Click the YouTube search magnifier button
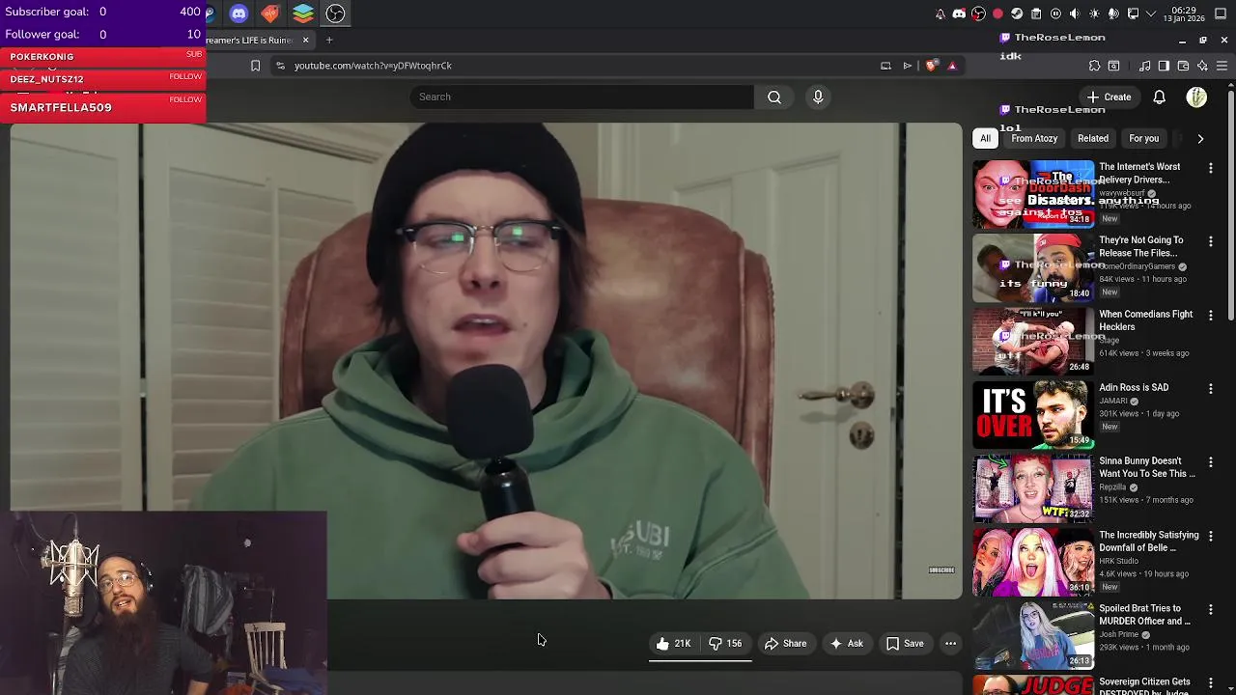Viewport: 1236px width, 695px height. (774, 97)
